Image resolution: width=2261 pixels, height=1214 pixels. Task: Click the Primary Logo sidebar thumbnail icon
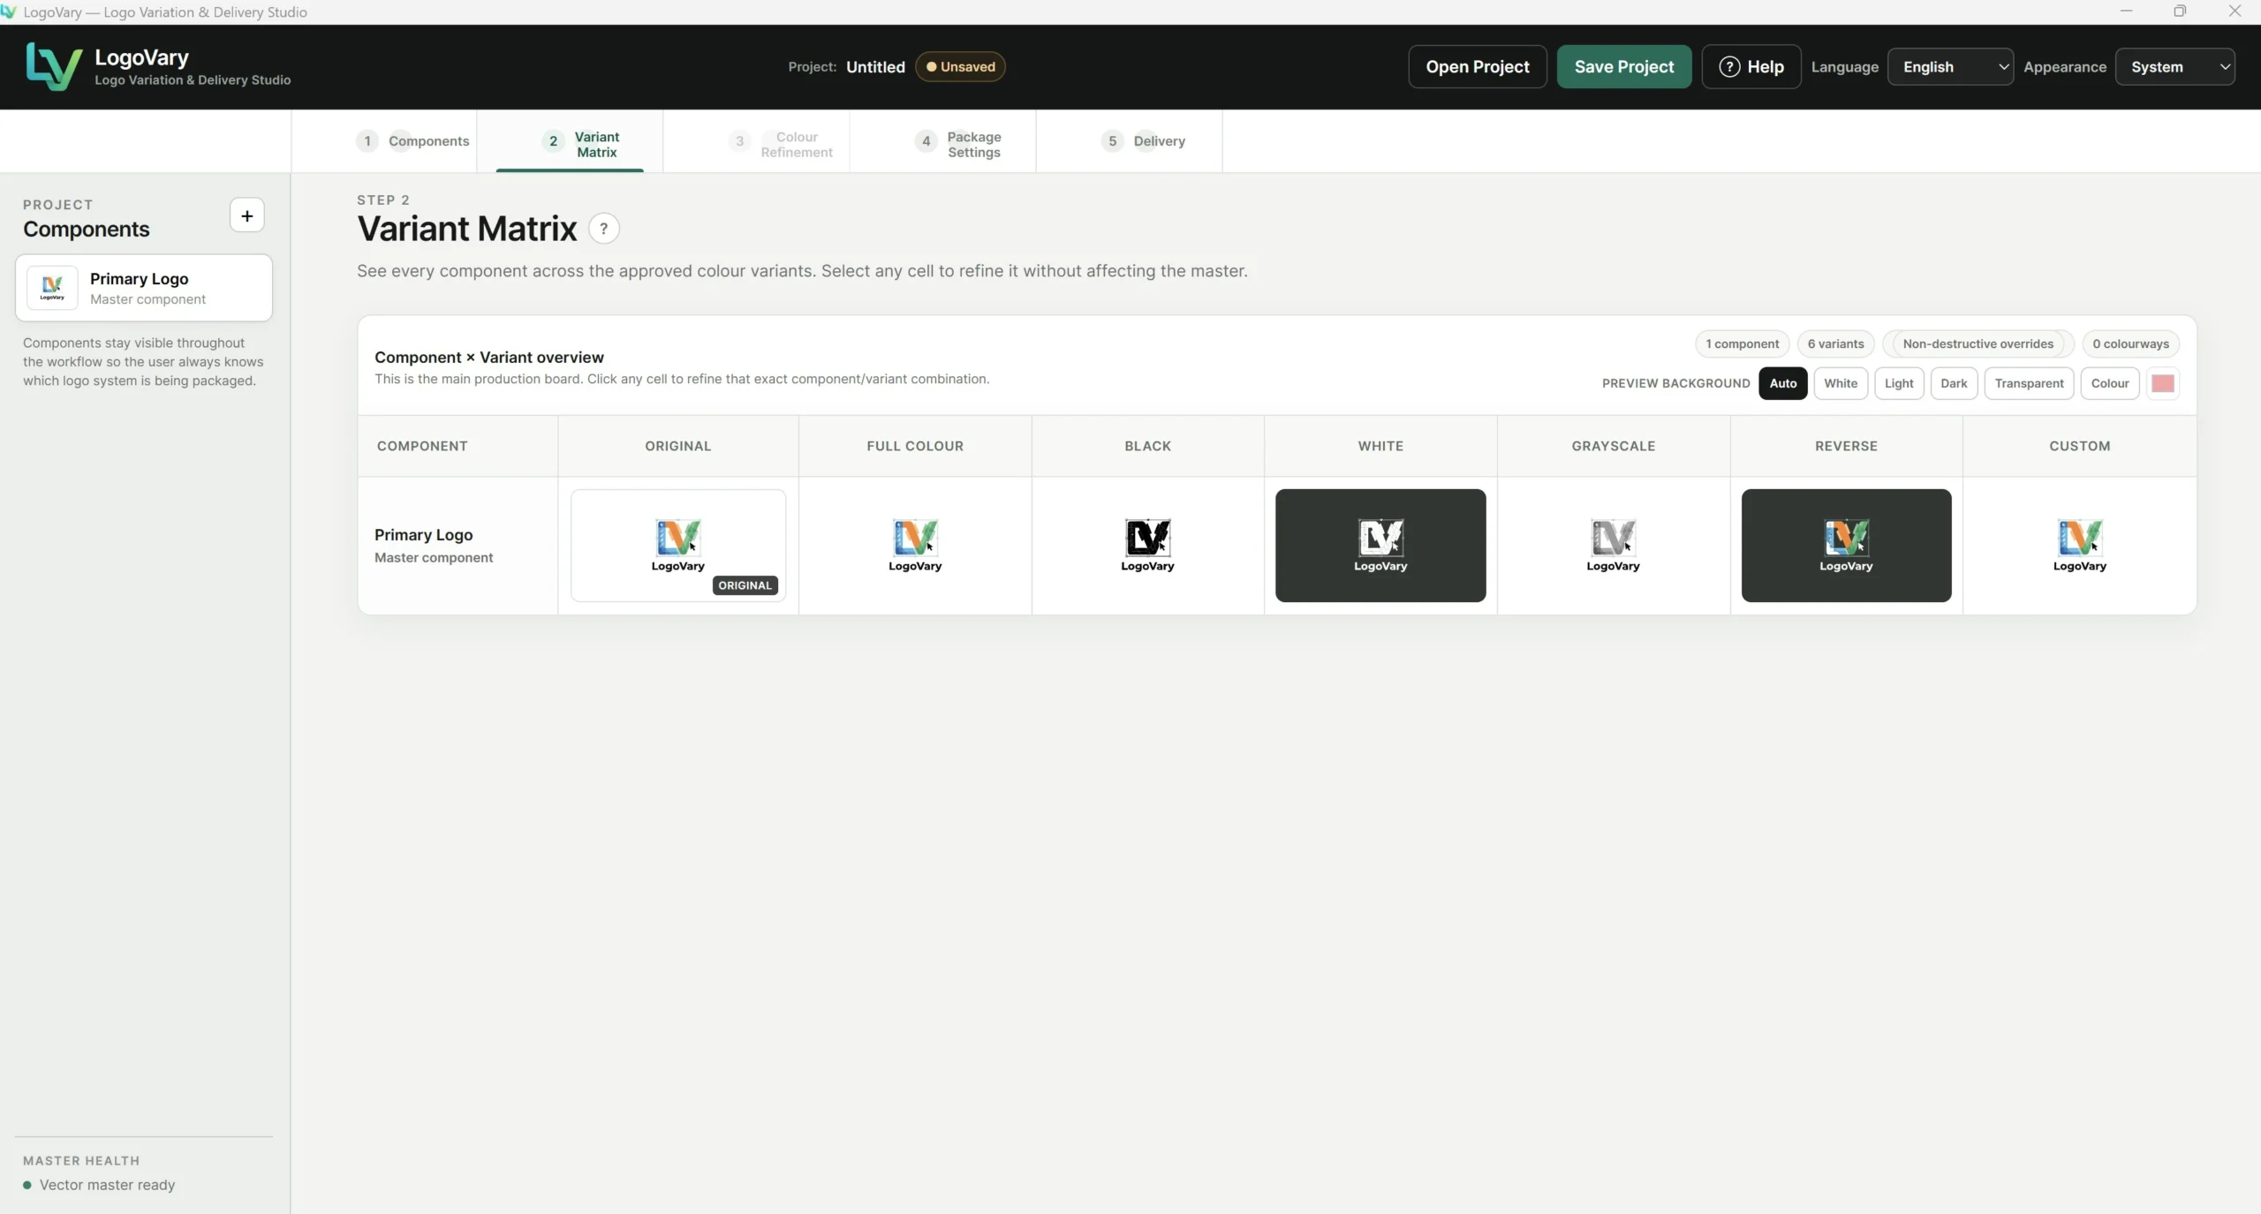coord(52,288)
